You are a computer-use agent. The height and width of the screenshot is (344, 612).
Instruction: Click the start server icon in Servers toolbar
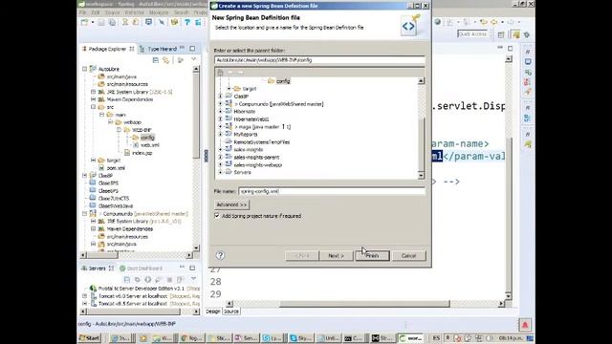coord(148,280)
